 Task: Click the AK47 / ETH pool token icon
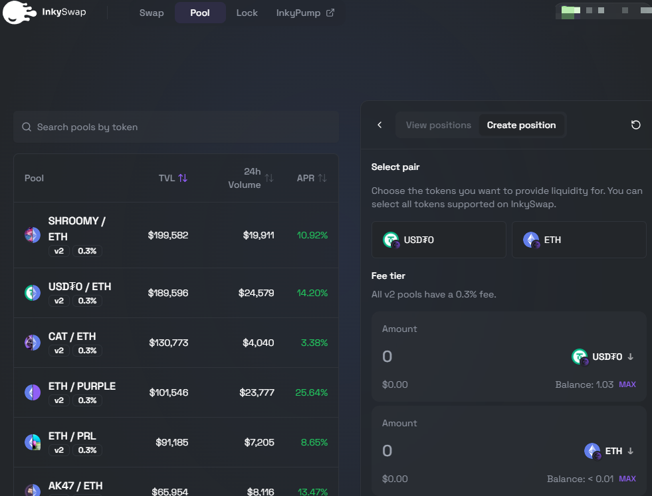tap(33, 491)
